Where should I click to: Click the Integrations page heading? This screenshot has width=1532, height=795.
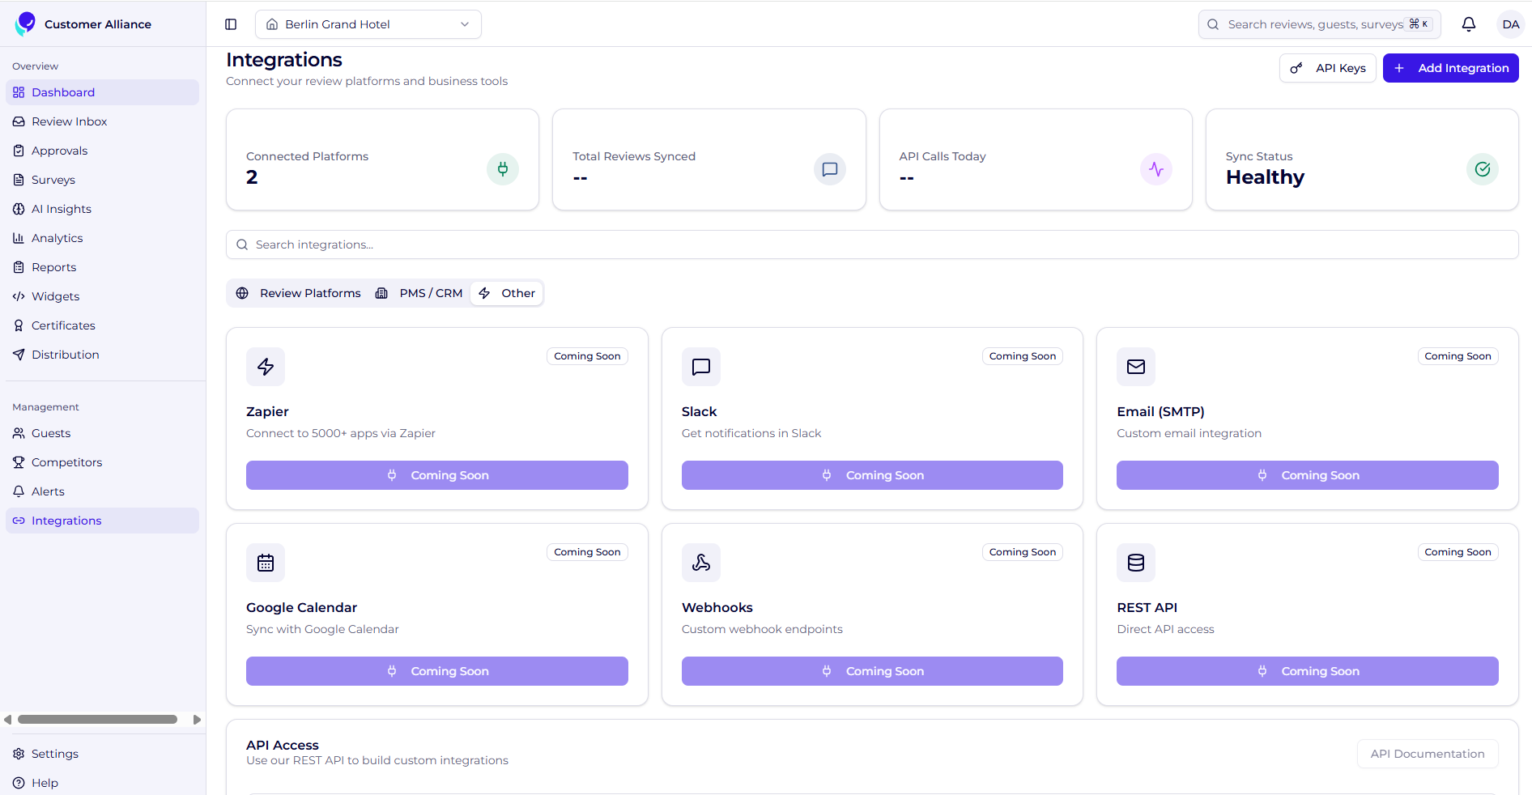284,60
